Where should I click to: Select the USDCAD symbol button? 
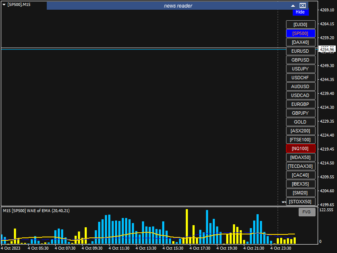click(x=300, y=95)
